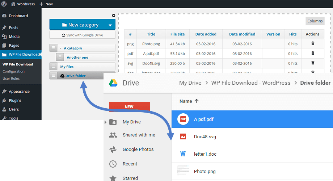Open the WP File Download submenu item
Viewport: 333px width, 181px height.
tap(18, 64)
